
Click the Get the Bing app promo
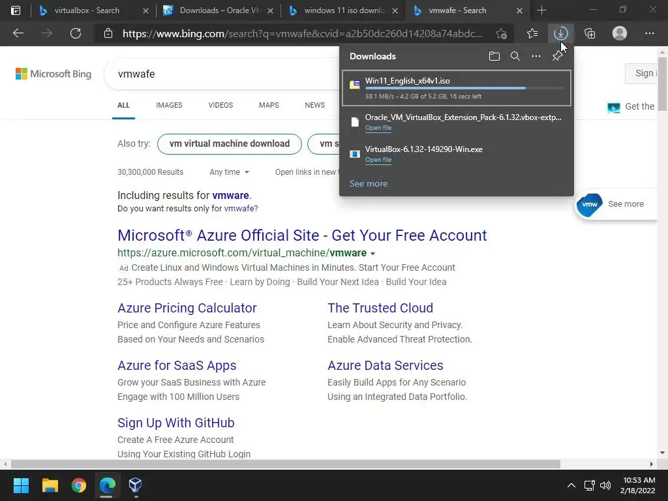[x=631, y=107]
